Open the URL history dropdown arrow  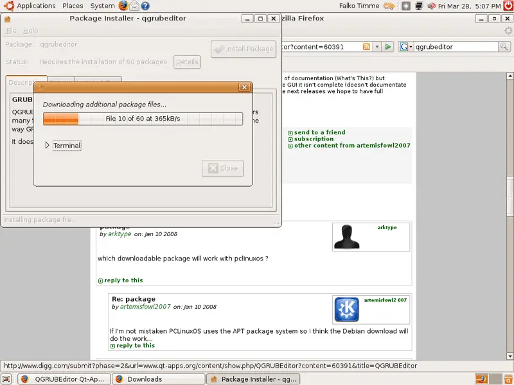click(x=377, y=47)
